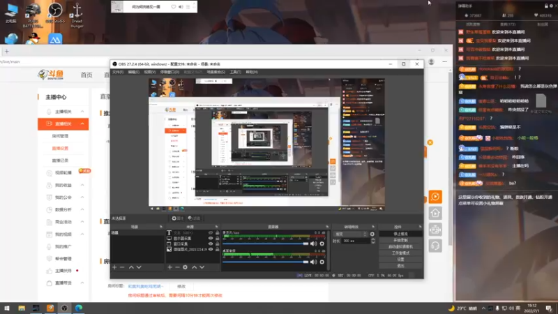Move selected source down
The height and width of the screenshot is (314, 558).
(x=202, y=267)
